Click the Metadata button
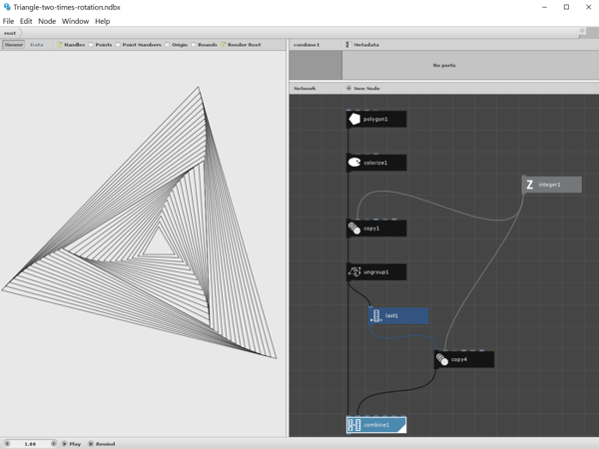Viewport: 599px width, 449px height. point(362,45)
